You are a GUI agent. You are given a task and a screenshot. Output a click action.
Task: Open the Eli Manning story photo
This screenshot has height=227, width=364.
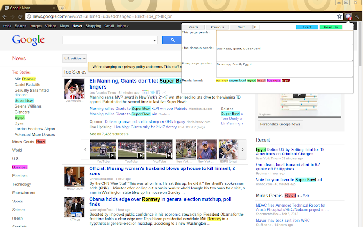(x=74, y=89)
